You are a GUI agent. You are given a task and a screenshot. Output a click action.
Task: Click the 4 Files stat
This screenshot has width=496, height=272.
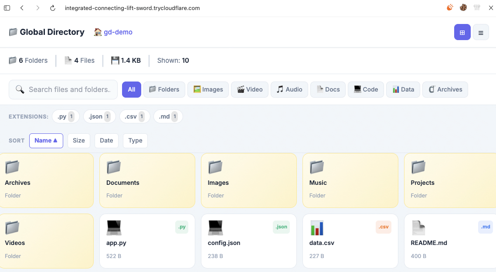coord(79,61)
